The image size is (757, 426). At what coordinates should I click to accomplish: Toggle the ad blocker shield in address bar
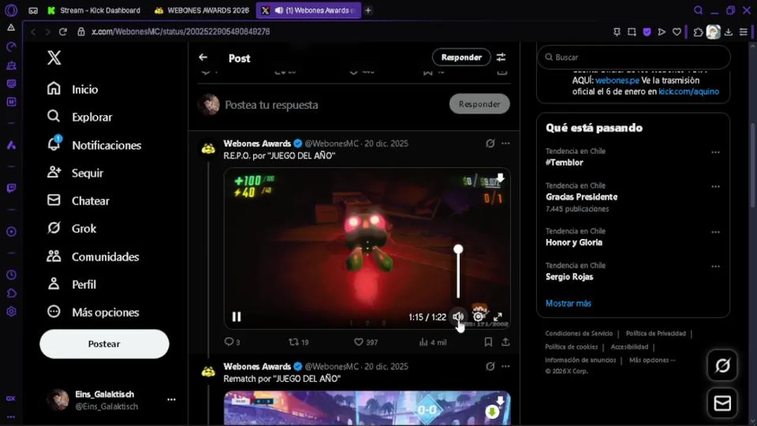tap(647, 32)
